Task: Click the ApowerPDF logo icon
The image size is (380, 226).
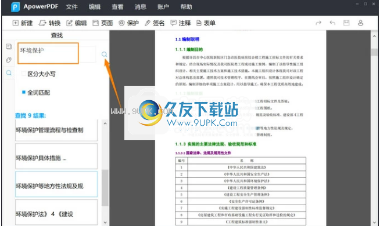Action: coord(15,8)
